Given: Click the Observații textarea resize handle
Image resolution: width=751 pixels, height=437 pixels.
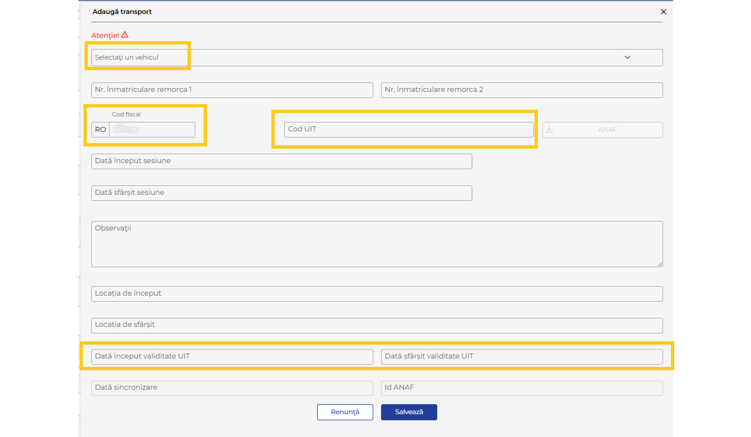Looking at the screenshot, I should (x=660, y=264).
